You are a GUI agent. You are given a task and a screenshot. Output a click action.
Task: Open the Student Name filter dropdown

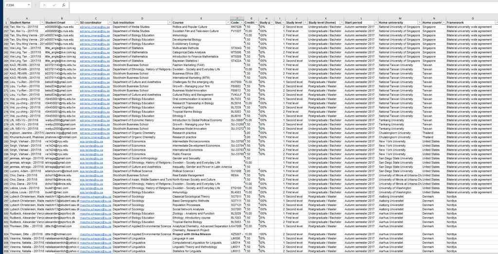tap(42, 23)
